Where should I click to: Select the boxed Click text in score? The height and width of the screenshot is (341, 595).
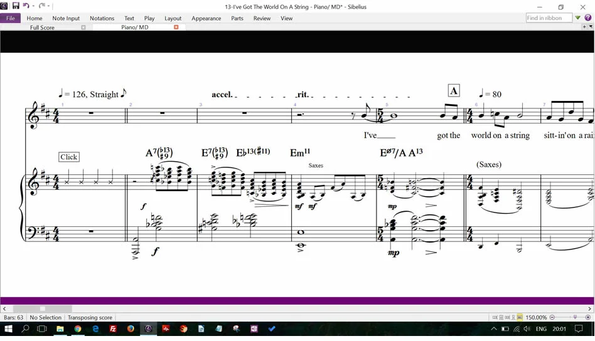tap(68, 157)
